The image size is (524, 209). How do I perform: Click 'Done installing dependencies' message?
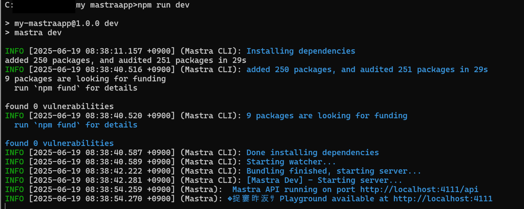313,153
